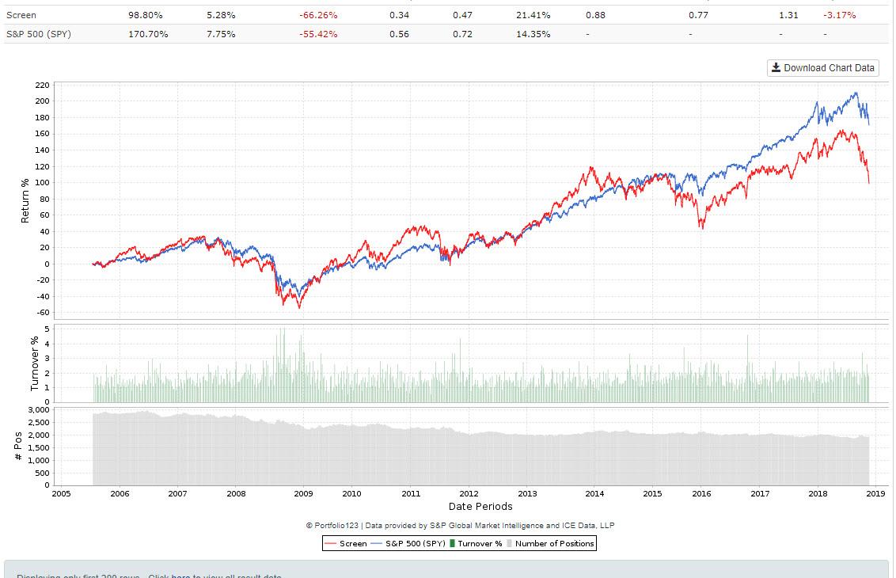The height and width of the screenshot is (578, 896).
Task: Click the 0.72 value in the S&P row
Action: [x=463, y=34]
